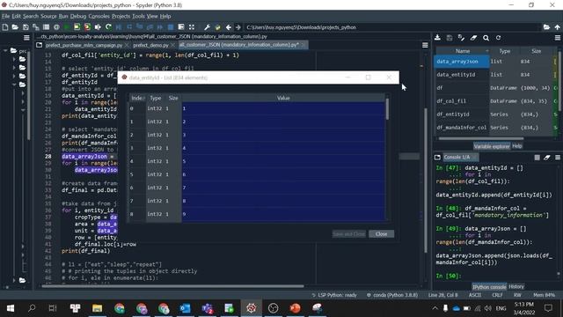Click the Variable explorer horizontal scrollbar
The image size is (563, 317).
pos(481,138)
